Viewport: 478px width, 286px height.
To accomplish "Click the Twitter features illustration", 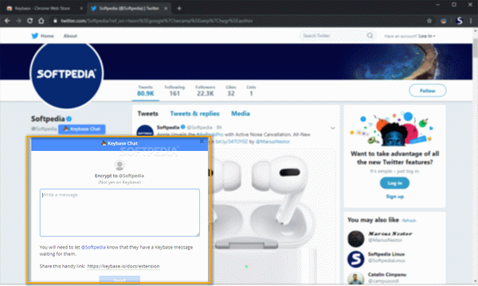I will tap(392, 128).
